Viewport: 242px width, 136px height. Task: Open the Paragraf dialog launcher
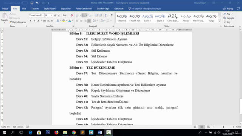(113, 26)
